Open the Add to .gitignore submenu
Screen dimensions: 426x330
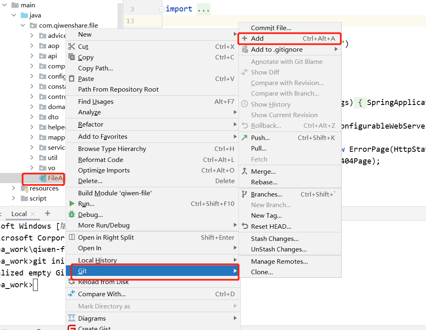click(x=290, y=49)
